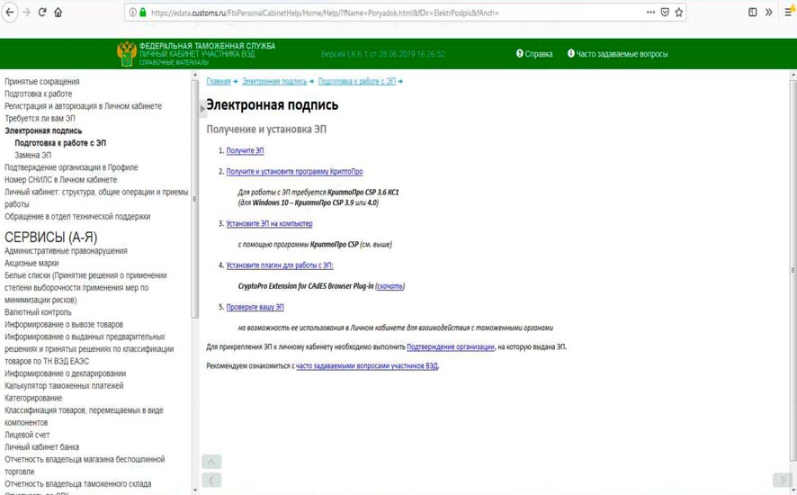Click the URL address bar
The height and width of the screenshot is (495, 797).
tap(396, 13)
